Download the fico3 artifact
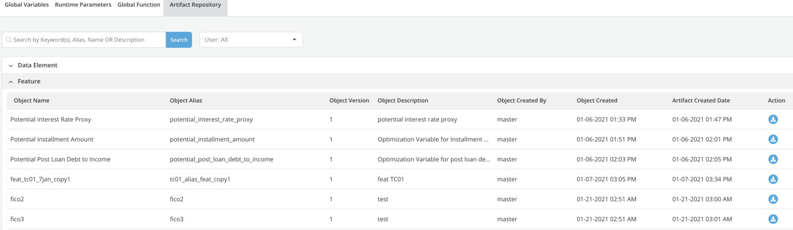The height and width of the screenshot is (230, 793). (x=773, y=219)
